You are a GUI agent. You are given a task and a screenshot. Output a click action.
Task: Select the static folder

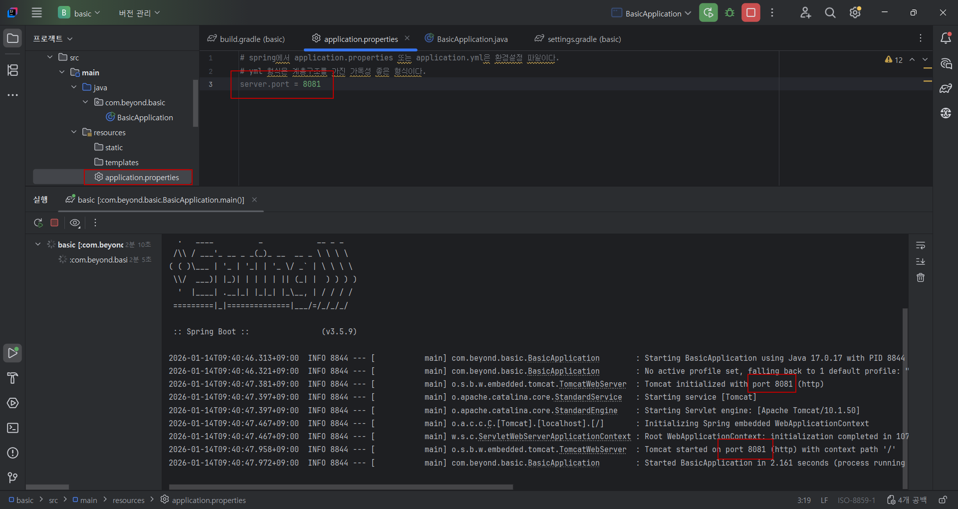click(109, 147)
